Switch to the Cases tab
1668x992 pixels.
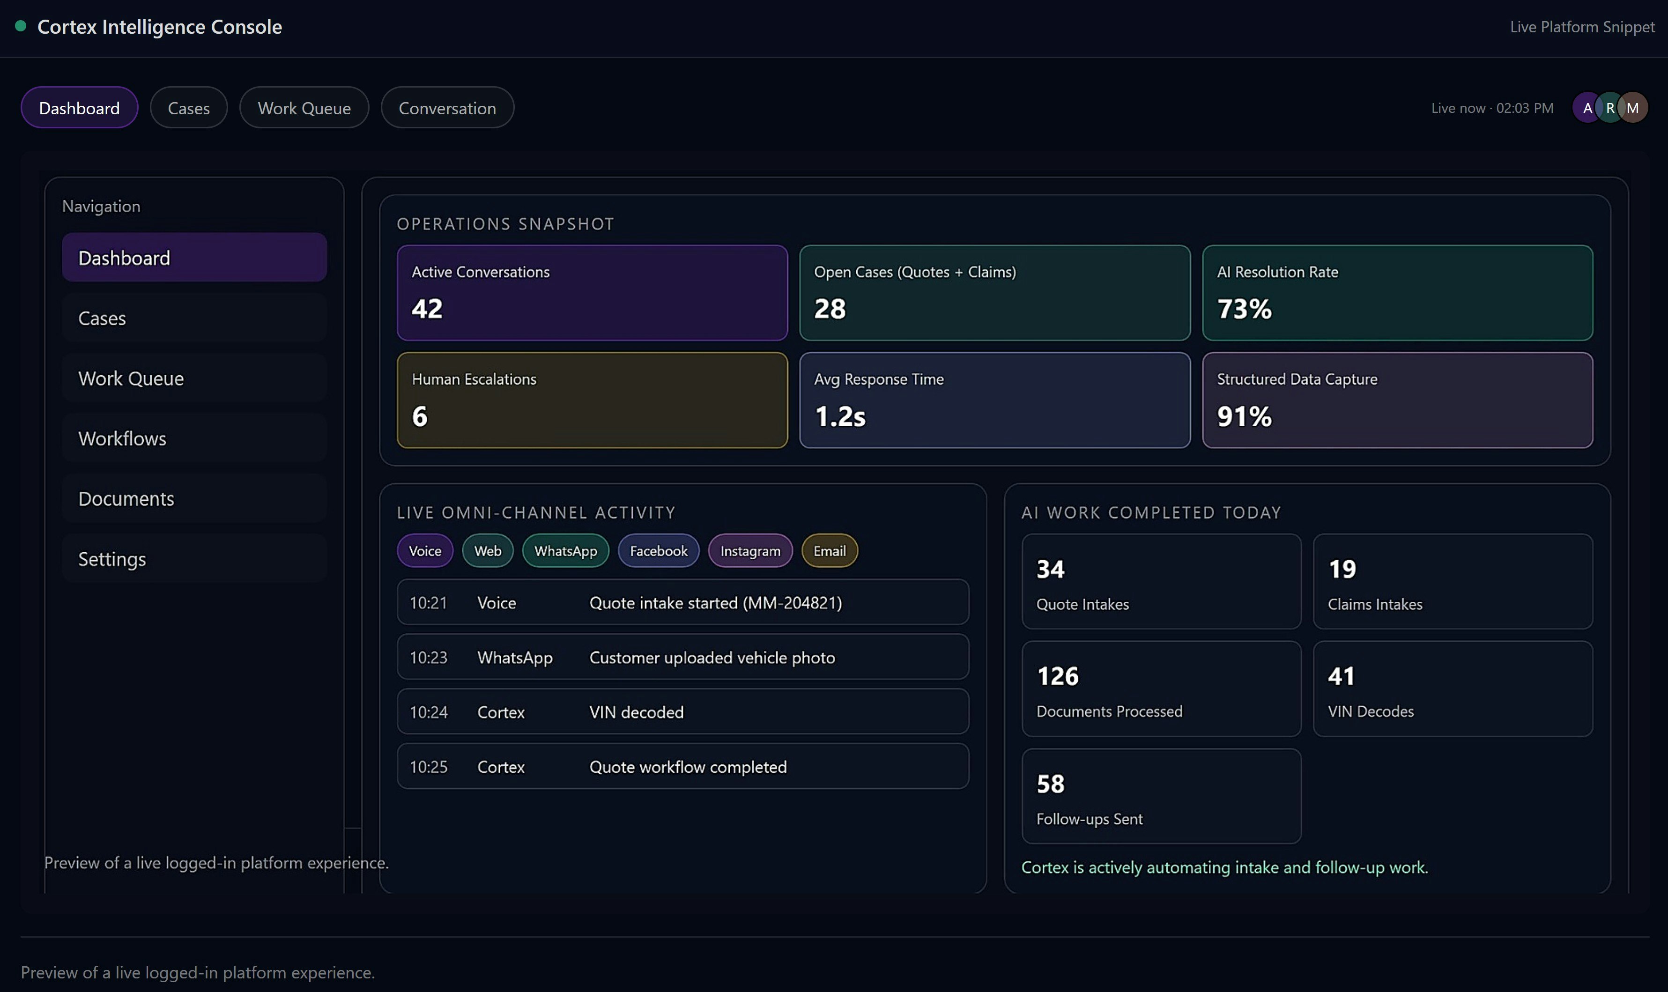pyautogui.click(x=188, y=107)
